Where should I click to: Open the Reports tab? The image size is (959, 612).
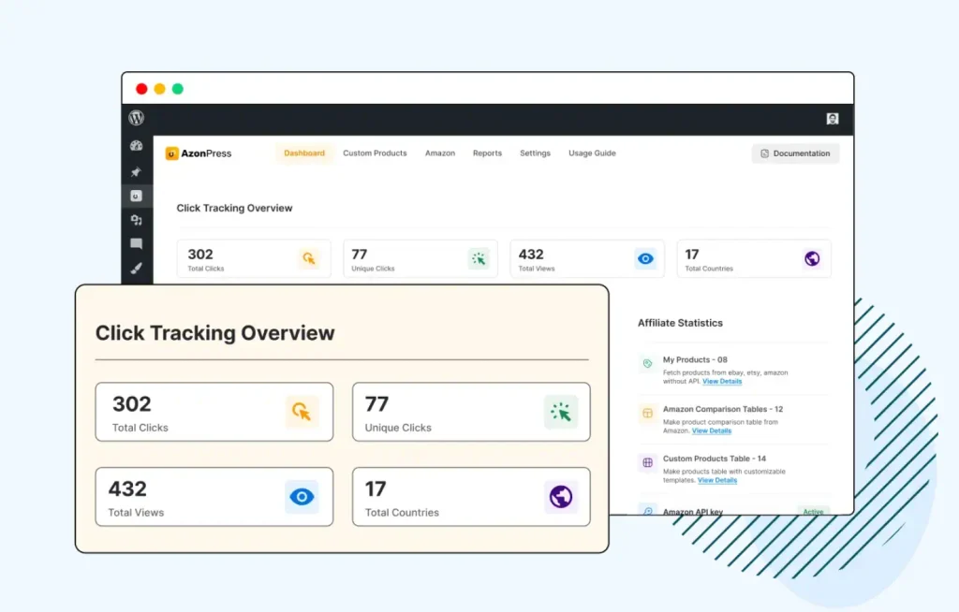487,153
